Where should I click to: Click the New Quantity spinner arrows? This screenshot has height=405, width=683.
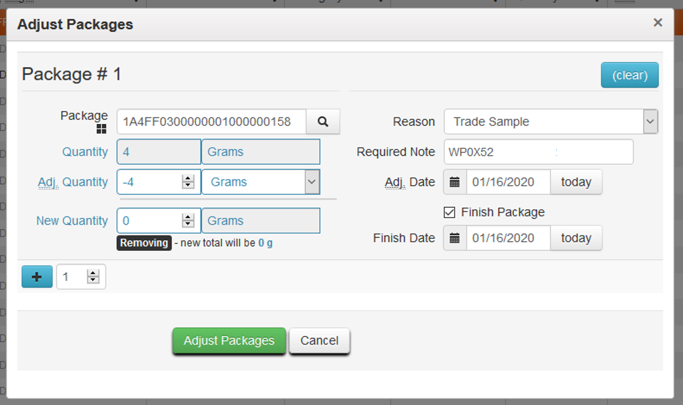[188, 221]
